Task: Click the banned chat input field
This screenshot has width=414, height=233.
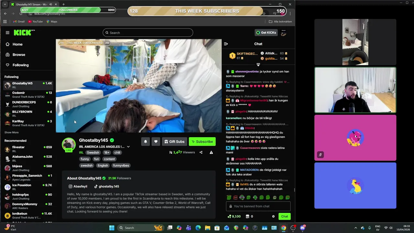Action: [x=258, y=206]
